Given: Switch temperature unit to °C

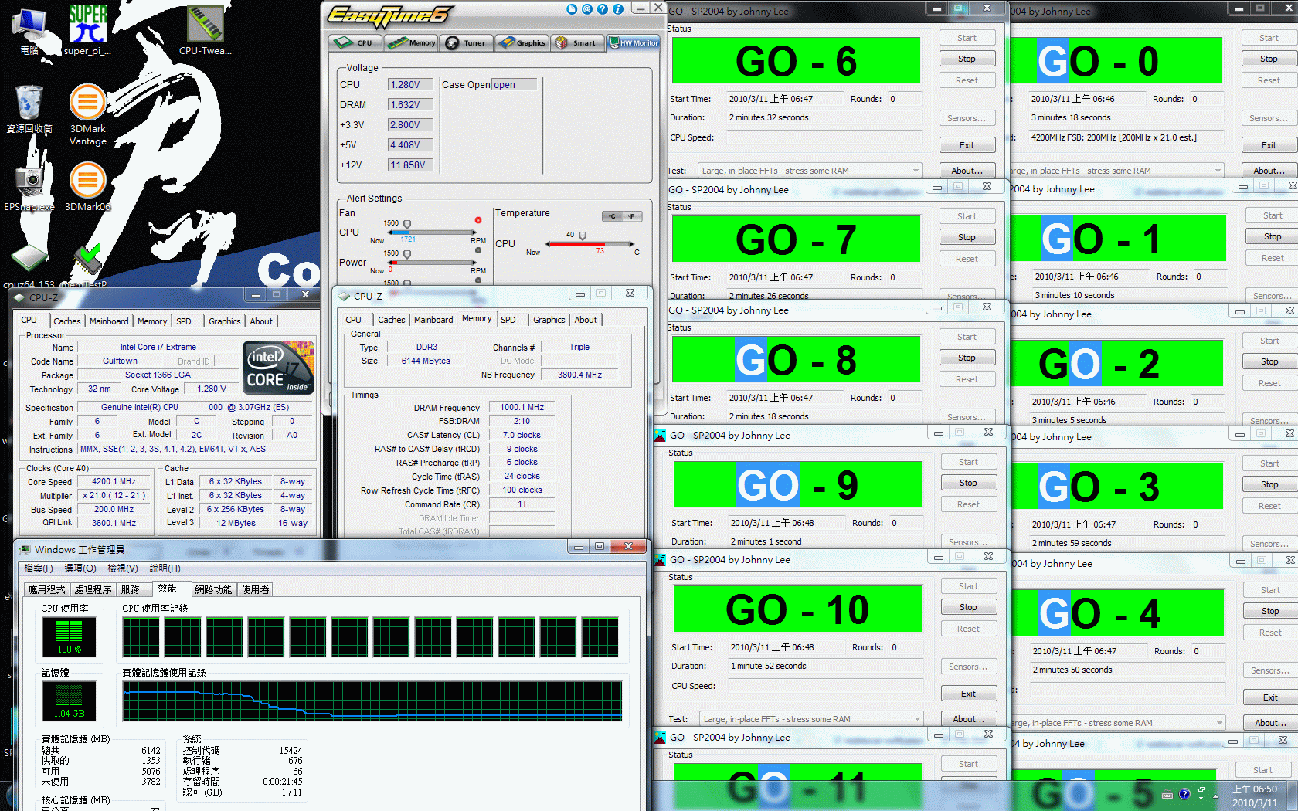Looking at the screenshot, I should (x=612, y=216).
